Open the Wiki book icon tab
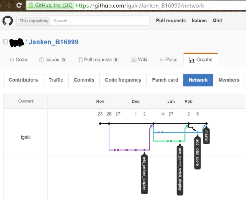Screen dimensions: 246x200 click(133, 60)
